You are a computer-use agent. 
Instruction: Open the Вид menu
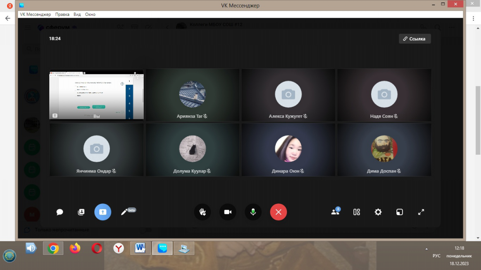[77, 15]
